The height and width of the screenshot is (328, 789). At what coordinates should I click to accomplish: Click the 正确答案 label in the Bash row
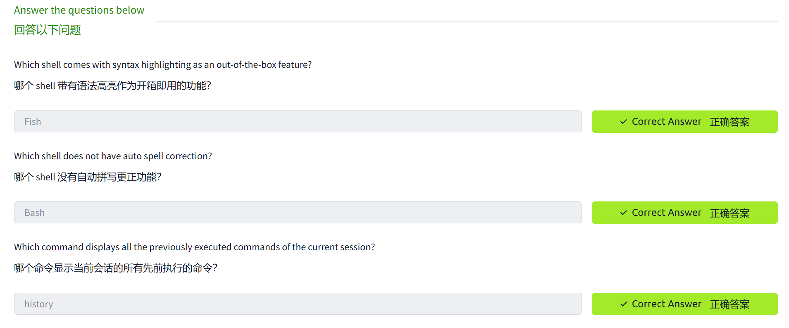(x=729, y=213)
